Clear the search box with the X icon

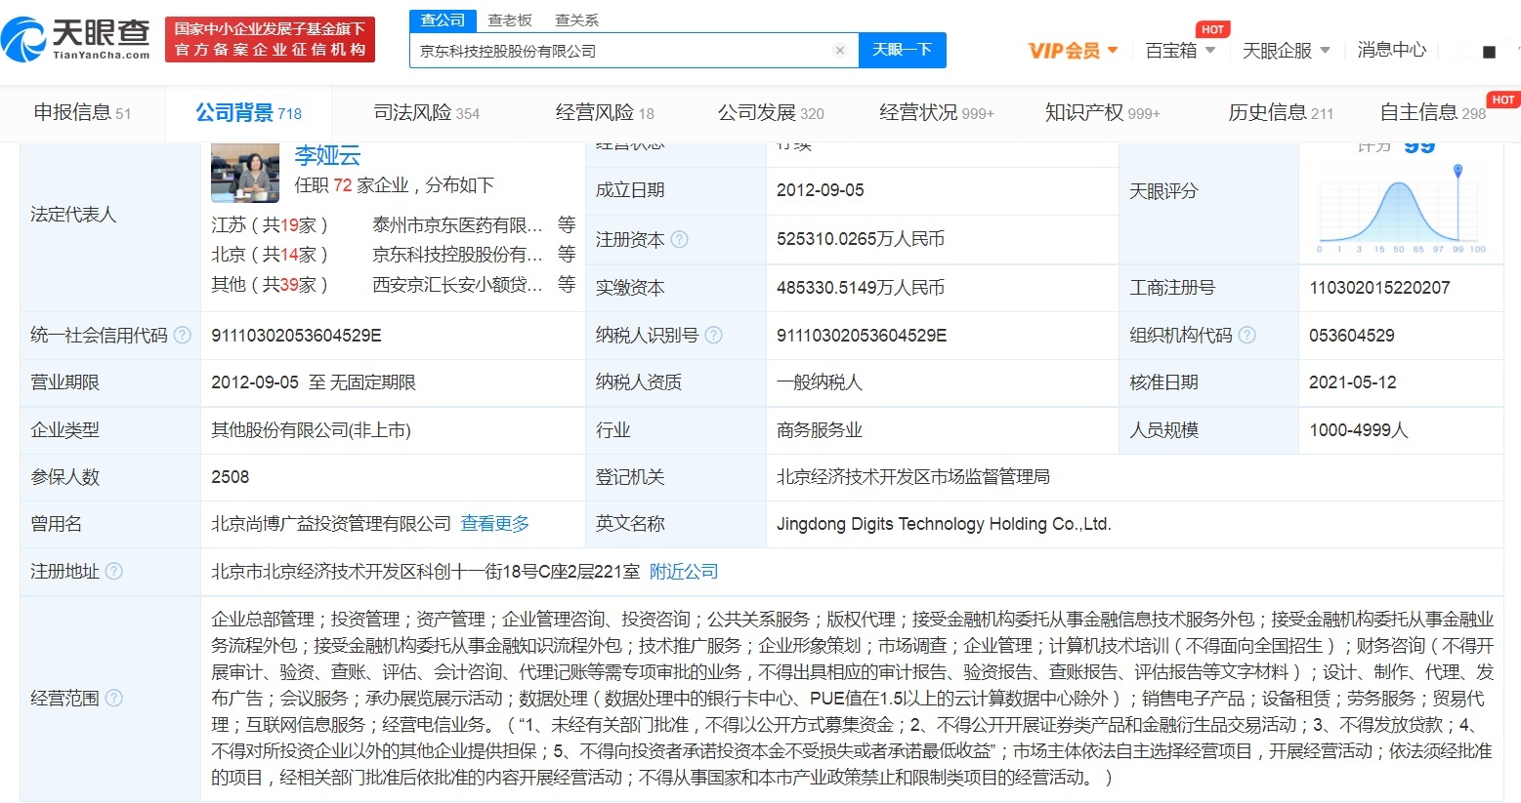[839, 51]
